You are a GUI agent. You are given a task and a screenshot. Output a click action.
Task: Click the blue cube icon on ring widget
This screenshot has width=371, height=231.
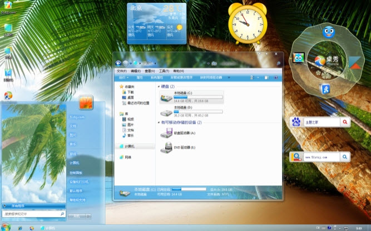325,89
